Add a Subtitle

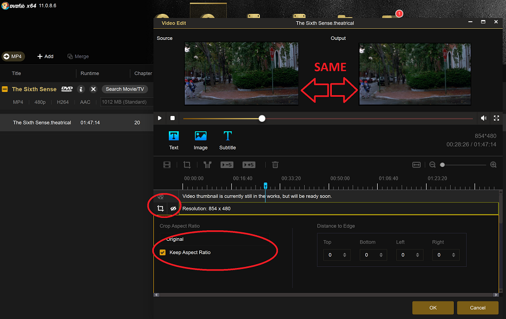click(x=227, y=140)
